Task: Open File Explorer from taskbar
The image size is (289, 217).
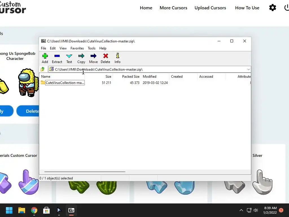Action: tap(21, 210)
